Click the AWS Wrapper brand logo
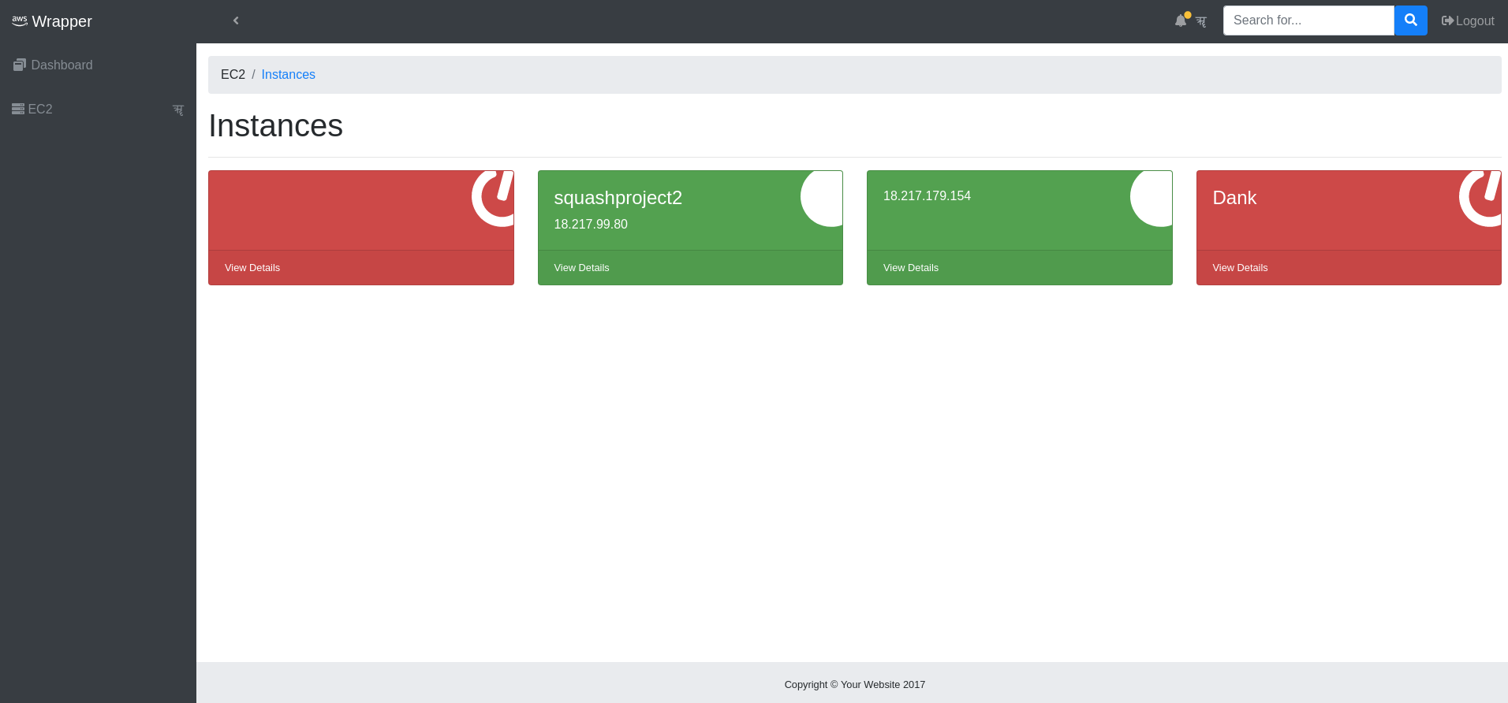 point(52,21)
